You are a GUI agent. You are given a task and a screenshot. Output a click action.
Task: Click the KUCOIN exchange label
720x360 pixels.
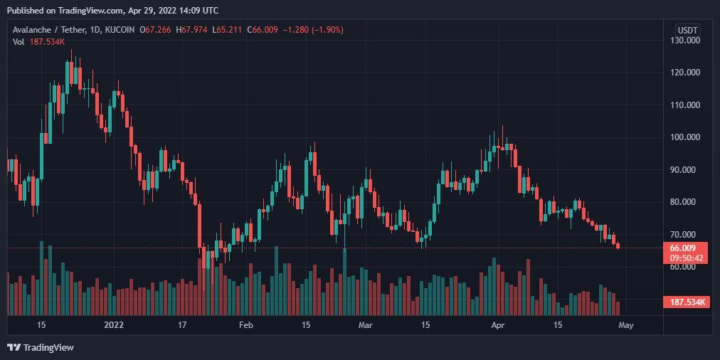(x=120, y=30)
